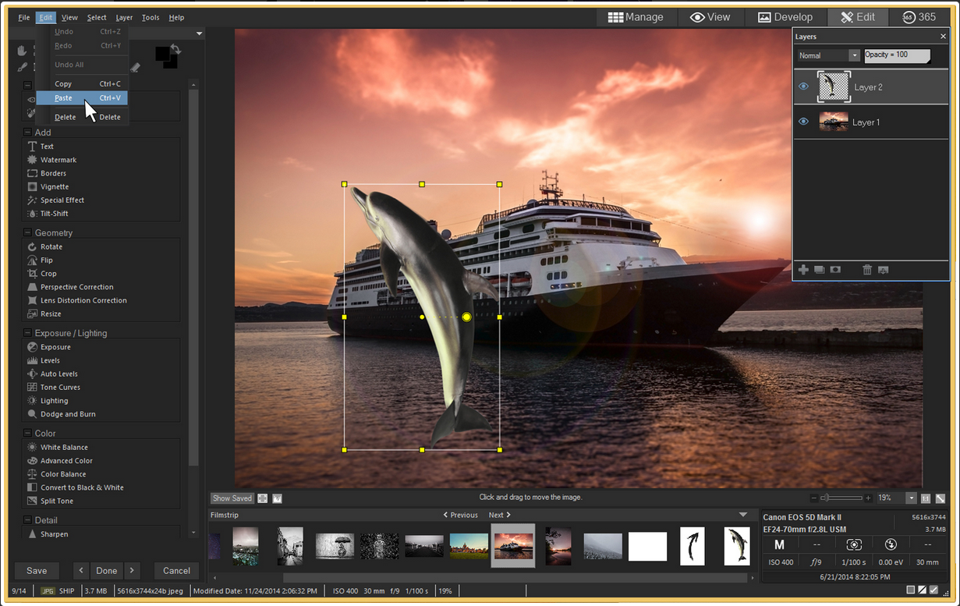The height and width of the screenshot is (606, 960).
Task: Open the zoom percentage dropdown
Action: click(x=911, y=498)
